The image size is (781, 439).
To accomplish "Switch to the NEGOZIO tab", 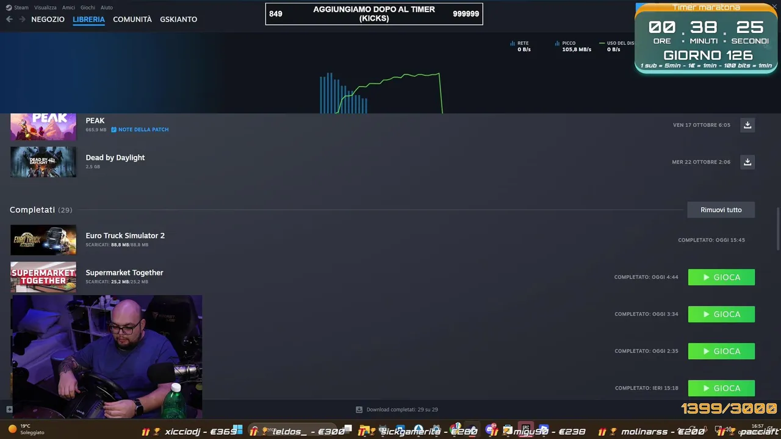I will click(x=48, y=20).
